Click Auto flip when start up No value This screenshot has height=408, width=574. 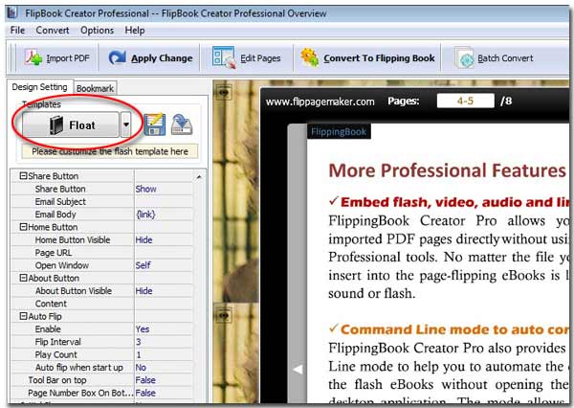pos(141,368)
